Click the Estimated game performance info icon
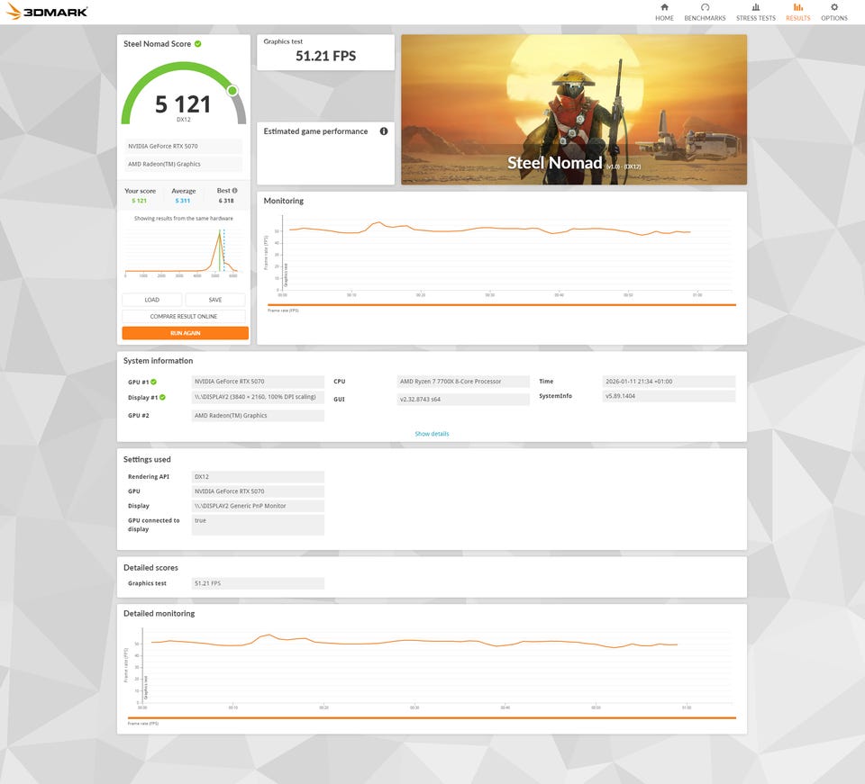The image size is (865, 784). [x=384, y=131]
